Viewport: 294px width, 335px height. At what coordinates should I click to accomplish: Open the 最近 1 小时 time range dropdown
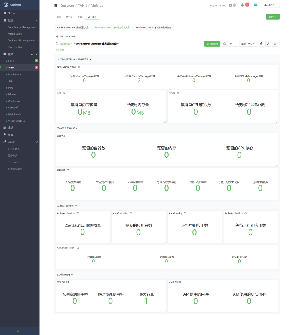point(248,44)
